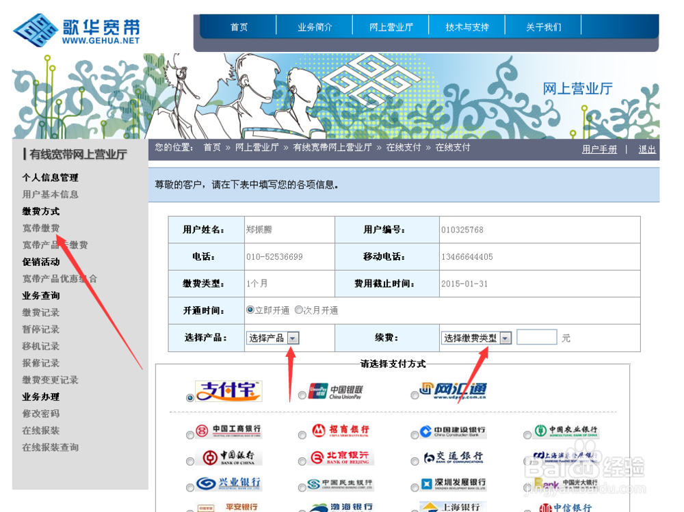Image resolution: width=684 pixels, height=512 pixels.
Task: Select 立即开通 activation option
Action: point(250,310)
